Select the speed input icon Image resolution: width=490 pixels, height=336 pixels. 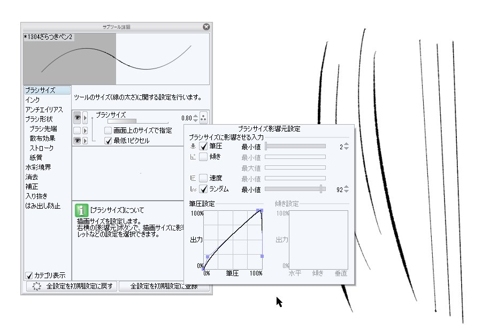193,179
